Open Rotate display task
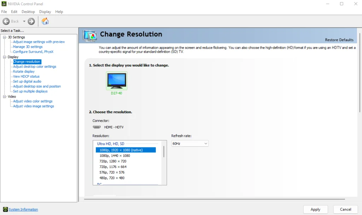 point(24,71)
